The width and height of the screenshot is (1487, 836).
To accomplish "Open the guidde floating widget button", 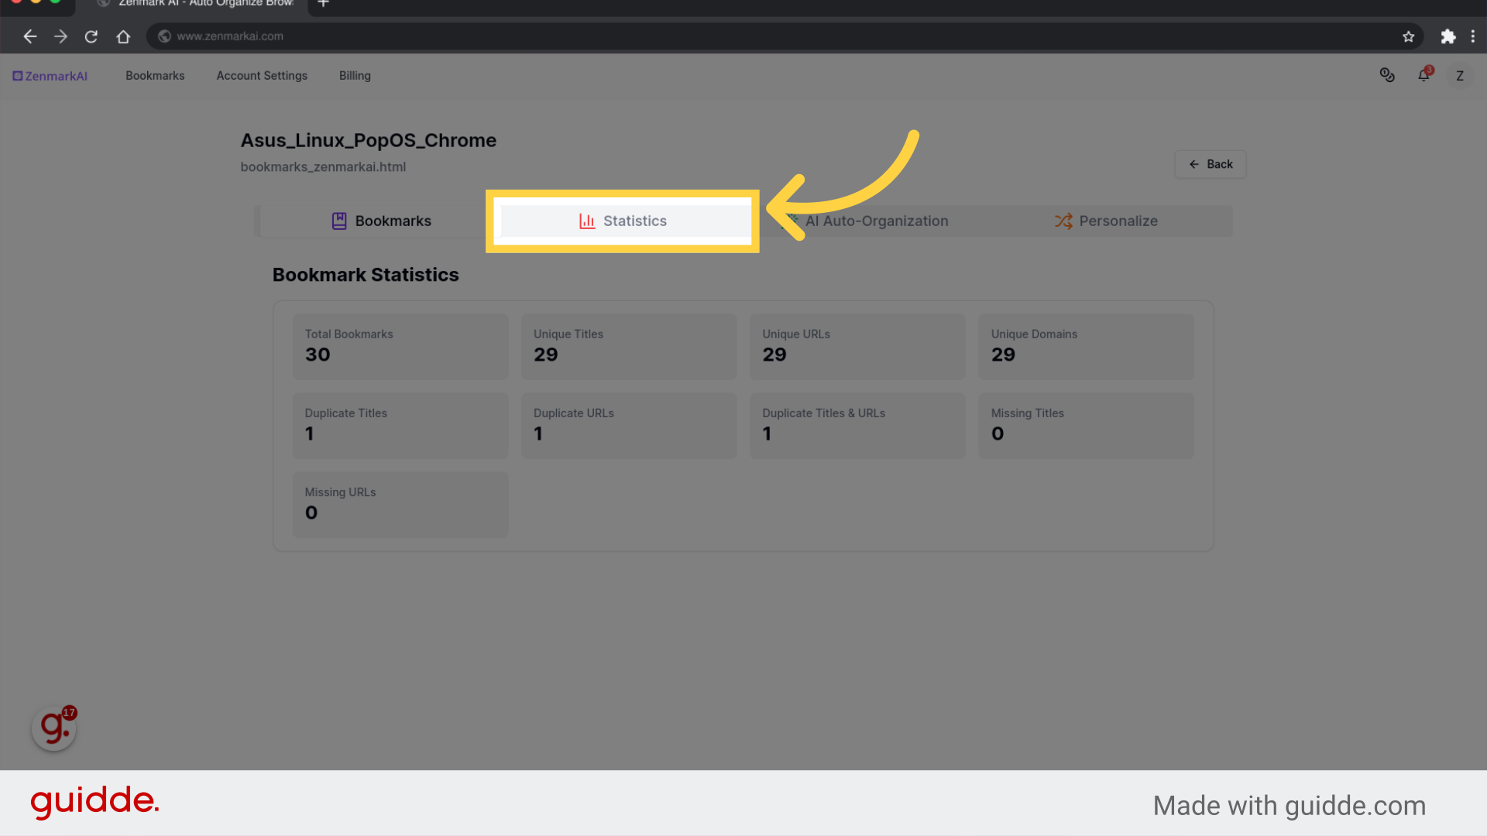I will tap(54, 728).
